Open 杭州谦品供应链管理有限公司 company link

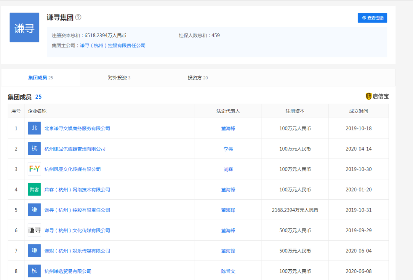(75, 149)
